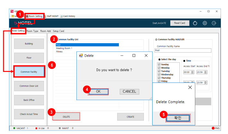The image size is (228, 134).
Task: Click CANCEL in the Delete dialog
Action: coord(129,91)
